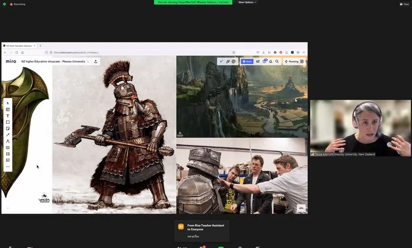Open the notifications bell in Miro

click(270, 62)
